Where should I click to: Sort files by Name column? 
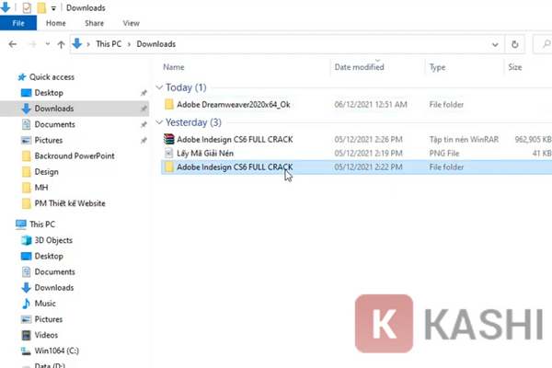[x=174, y=67]
